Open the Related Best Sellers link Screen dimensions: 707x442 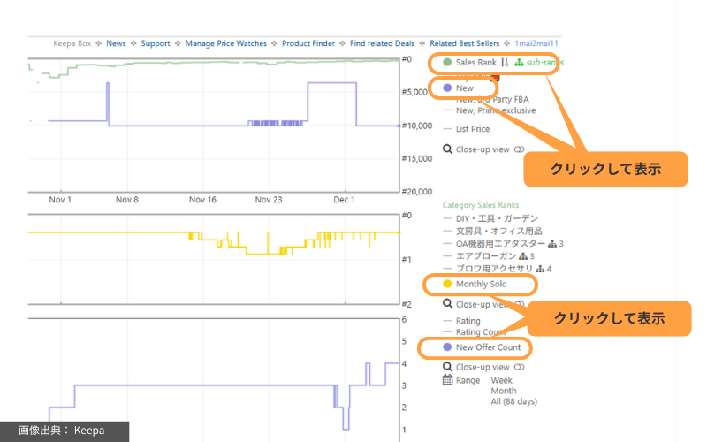(463, 43)
